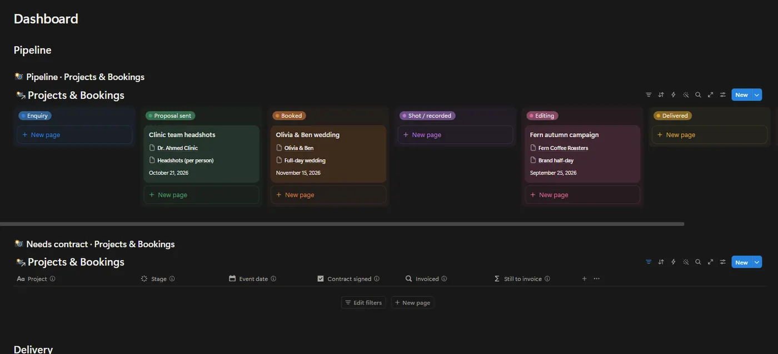Open search in the Pipeline board toolbar
Viewport: 778px width, 354px height.
[698, 95]
